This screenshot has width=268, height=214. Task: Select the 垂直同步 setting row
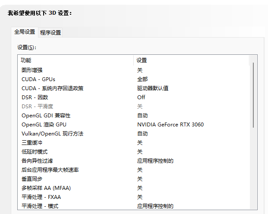pos(32,179)
